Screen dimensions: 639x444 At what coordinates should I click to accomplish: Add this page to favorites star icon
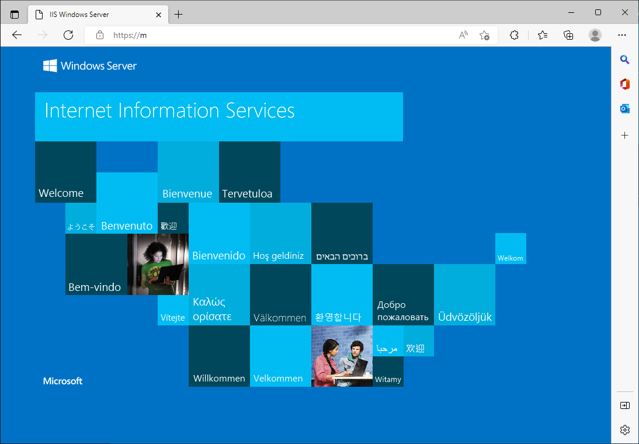pos(484,35)
